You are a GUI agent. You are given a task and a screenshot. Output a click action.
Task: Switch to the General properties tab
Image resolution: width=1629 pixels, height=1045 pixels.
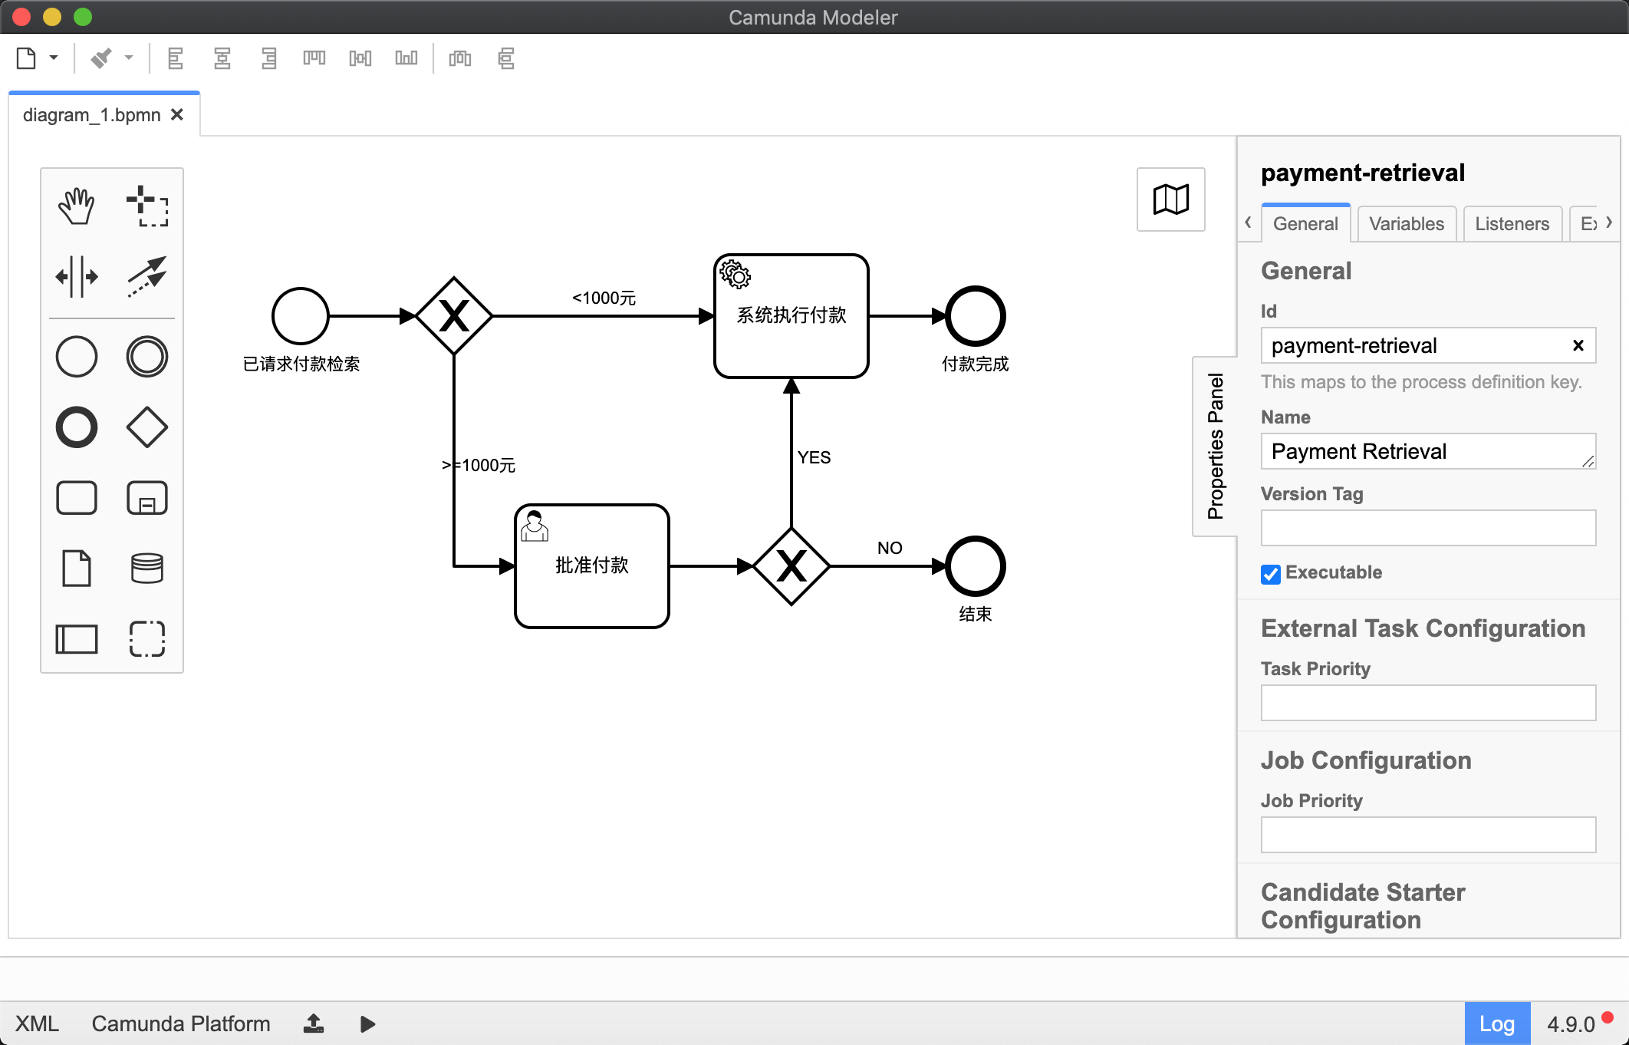[x=1305, y=223]
